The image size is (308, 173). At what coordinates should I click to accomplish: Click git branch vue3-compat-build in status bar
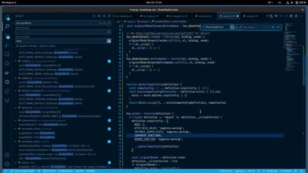pyautogui.click(x=23, y=171)
